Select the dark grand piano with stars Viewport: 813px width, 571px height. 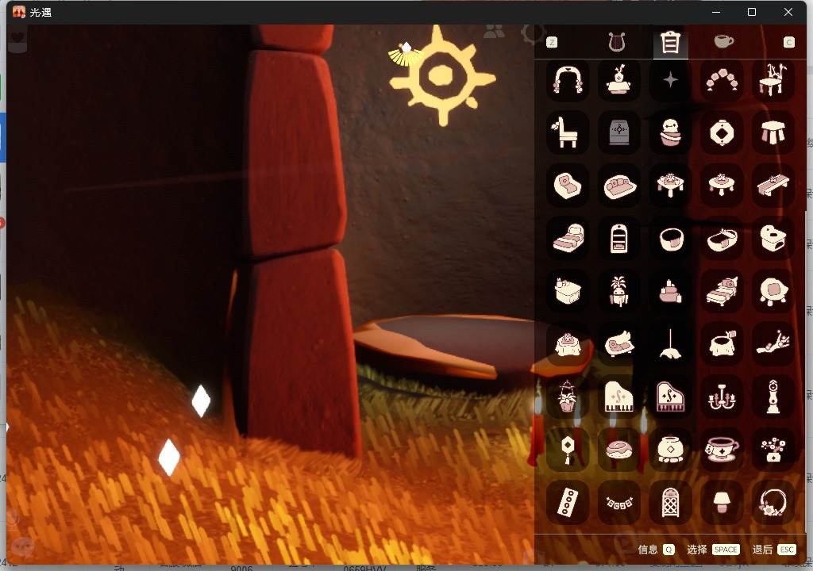(x=670, y=397)
